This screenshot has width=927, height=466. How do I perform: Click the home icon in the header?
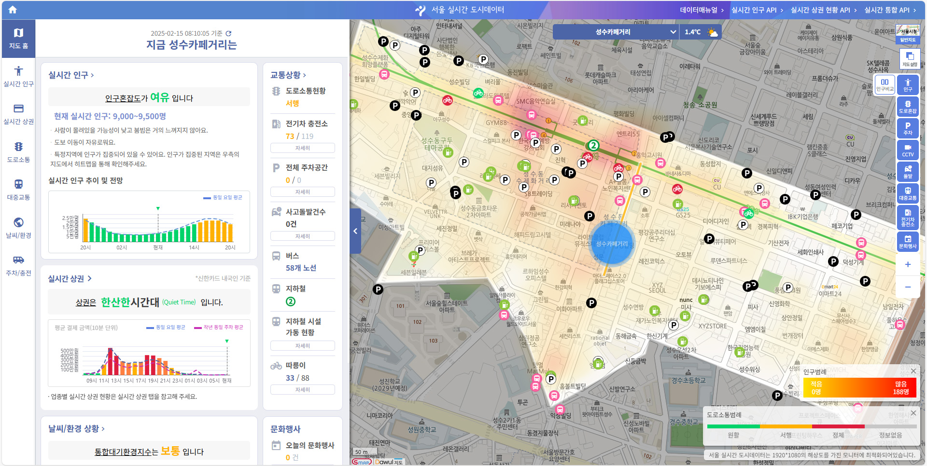13,10
